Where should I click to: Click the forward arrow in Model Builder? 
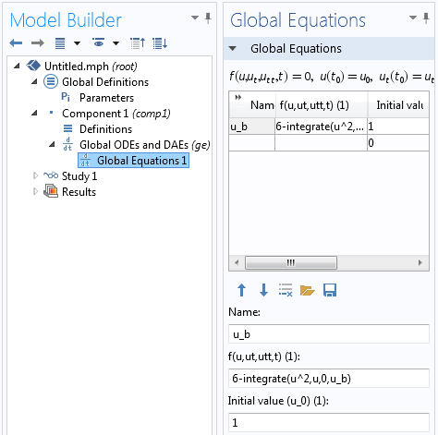[x=38, y=43]
